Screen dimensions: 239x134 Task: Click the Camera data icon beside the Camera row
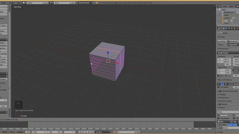(233, 18)
